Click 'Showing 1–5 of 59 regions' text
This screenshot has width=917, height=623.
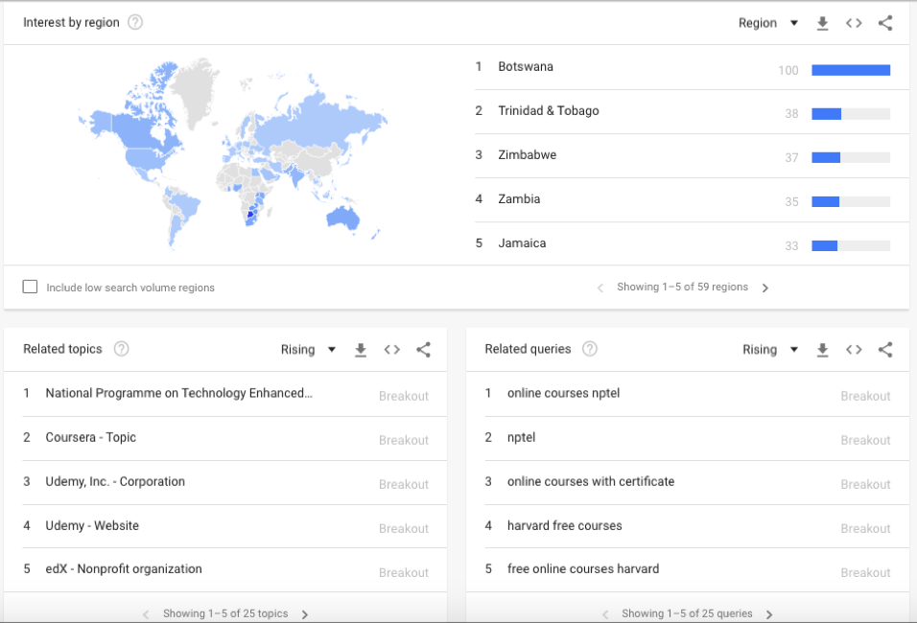[683, 287]
